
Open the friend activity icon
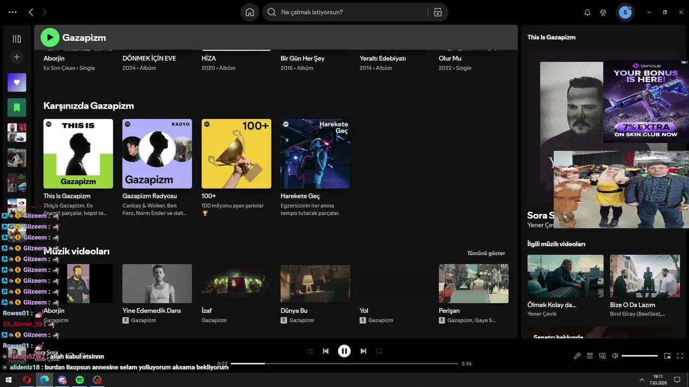click(603, 12)
